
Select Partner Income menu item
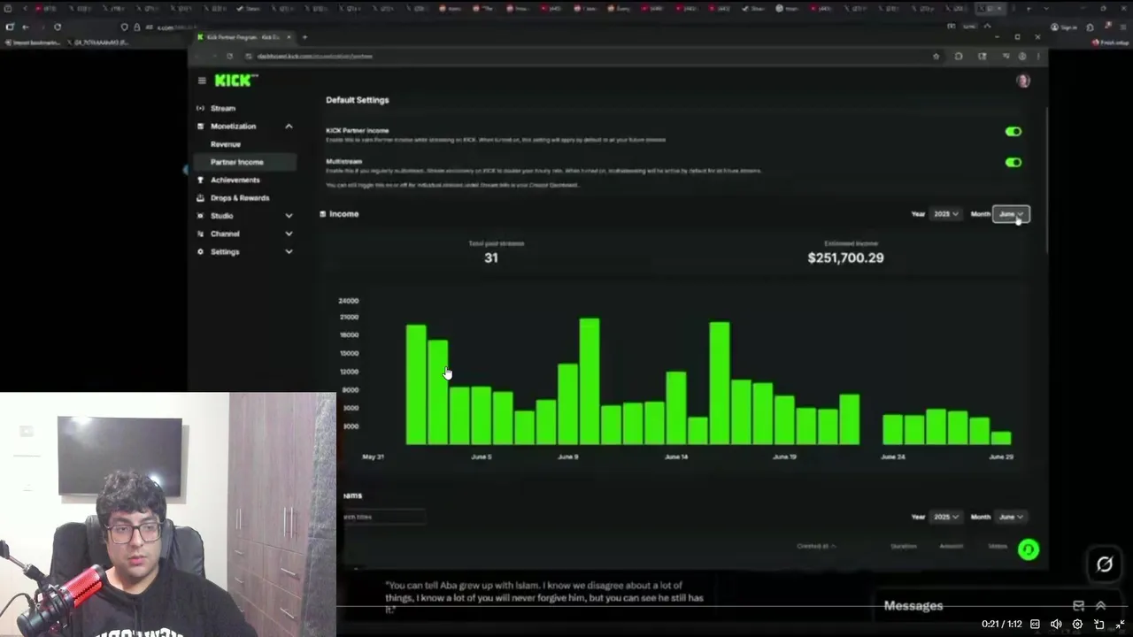(243, 162)
